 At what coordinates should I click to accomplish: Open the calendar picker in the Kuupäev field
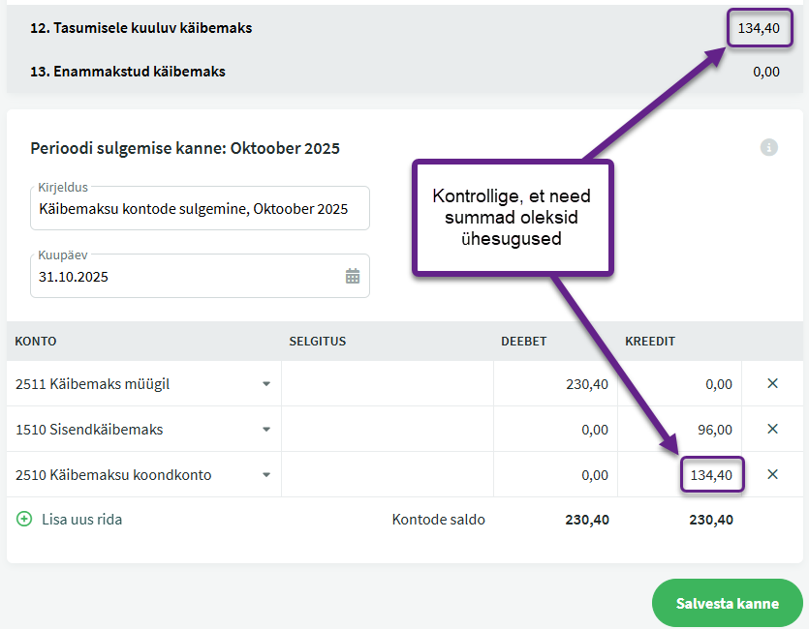353,277
